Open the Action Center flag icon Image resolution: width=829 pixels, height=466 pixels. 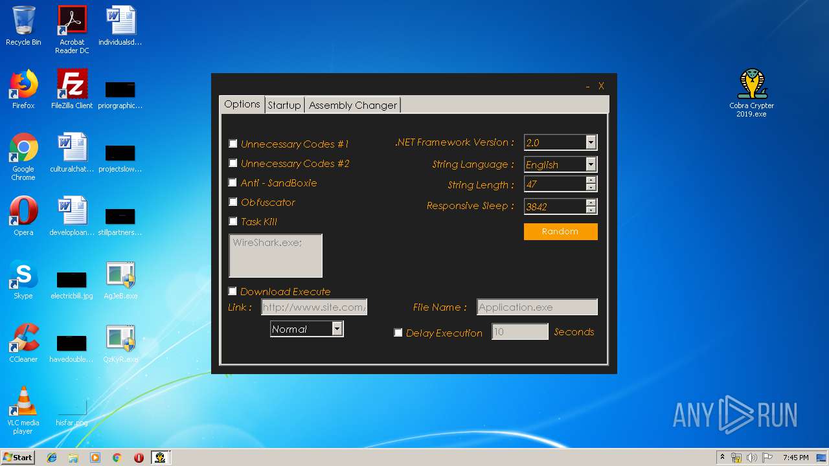tap(767, 458)
